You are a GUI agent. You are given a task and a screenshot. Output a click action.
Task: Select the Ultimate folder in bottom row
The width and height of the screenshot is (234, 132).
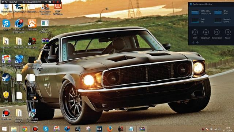pyautogui.click(x=19, y=116)
